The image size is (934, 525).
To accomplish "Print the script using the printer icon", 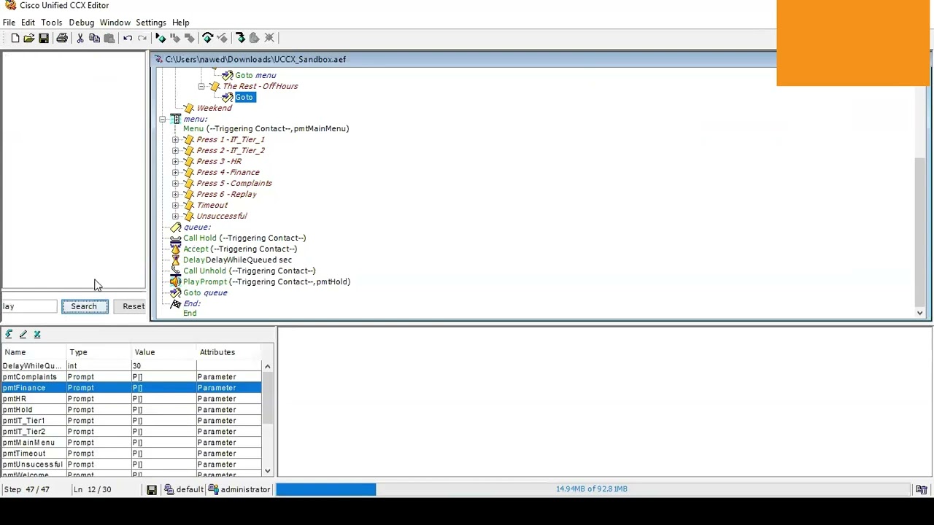I will point(62,38).
